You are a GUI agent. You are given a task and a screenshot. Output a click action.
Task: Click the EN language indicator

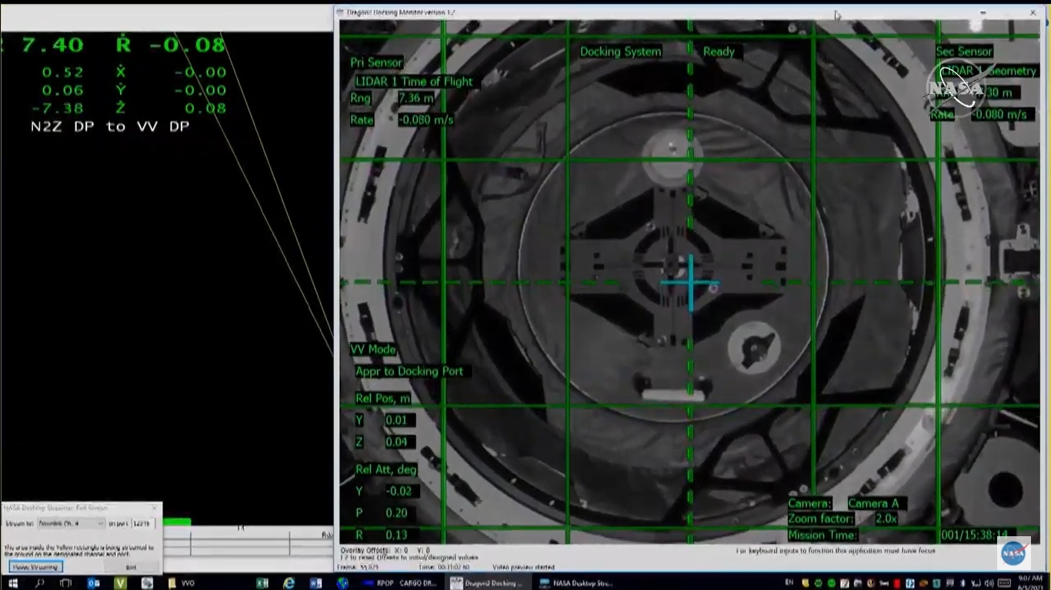[789, 583]
